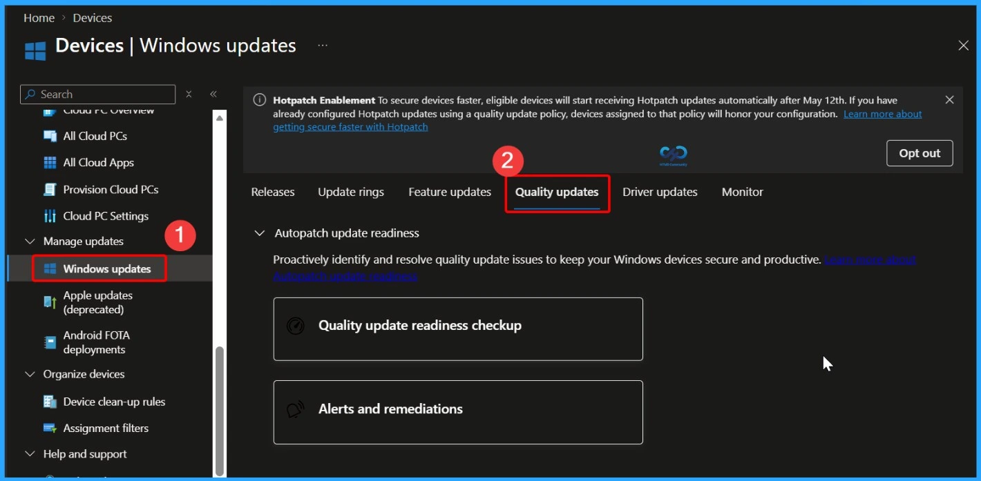This screenshot has height=481, width=981.
Task: Click the info icon in Hotpatch banner
Action: click(260, 100)
